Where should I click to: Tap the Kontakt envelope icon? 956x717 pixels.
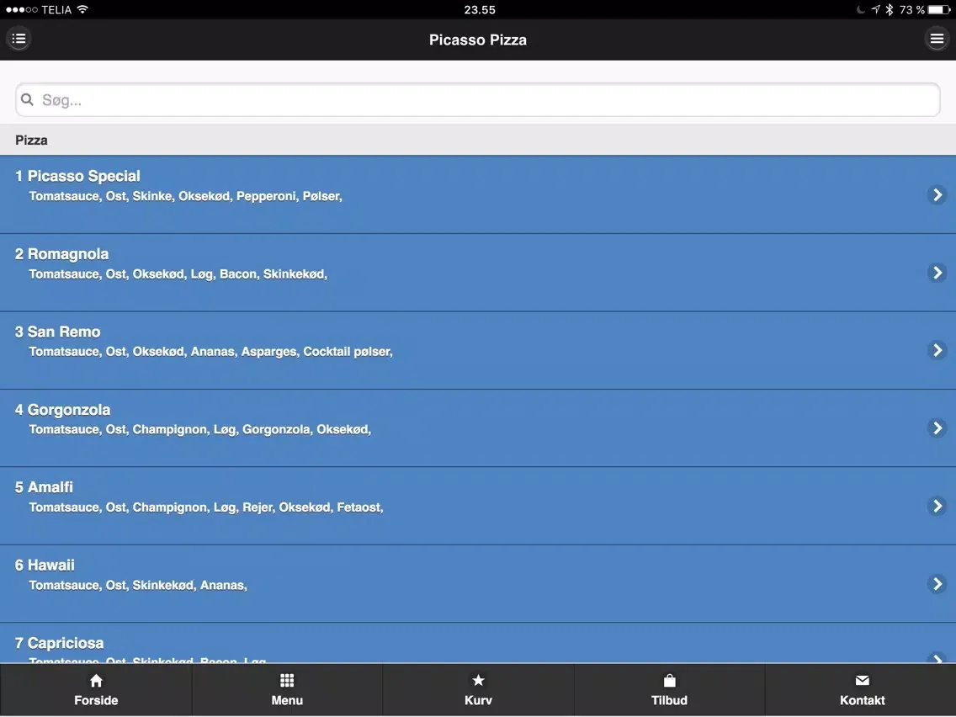coord(862,681)
